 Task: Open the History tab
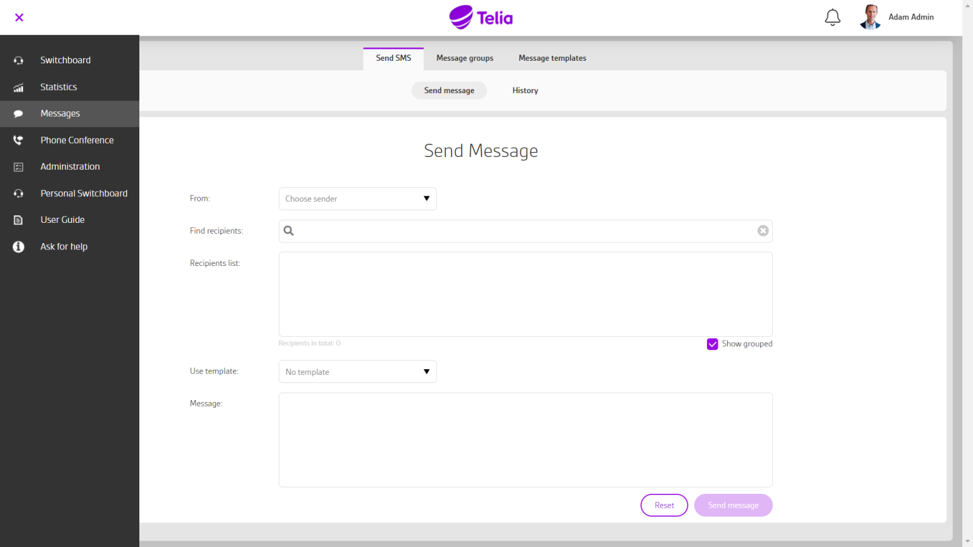[x=525, y=90]
